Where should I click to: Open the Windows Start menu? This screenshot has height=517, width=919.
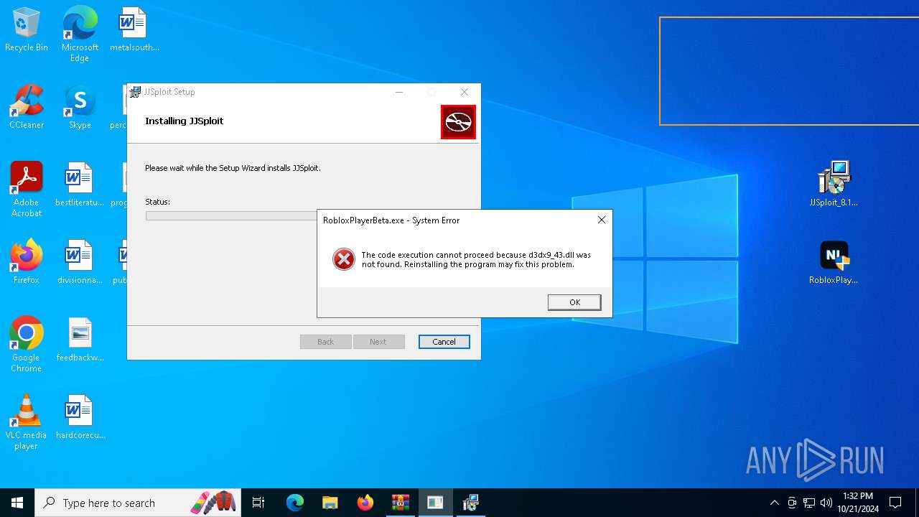pos(17,503)
